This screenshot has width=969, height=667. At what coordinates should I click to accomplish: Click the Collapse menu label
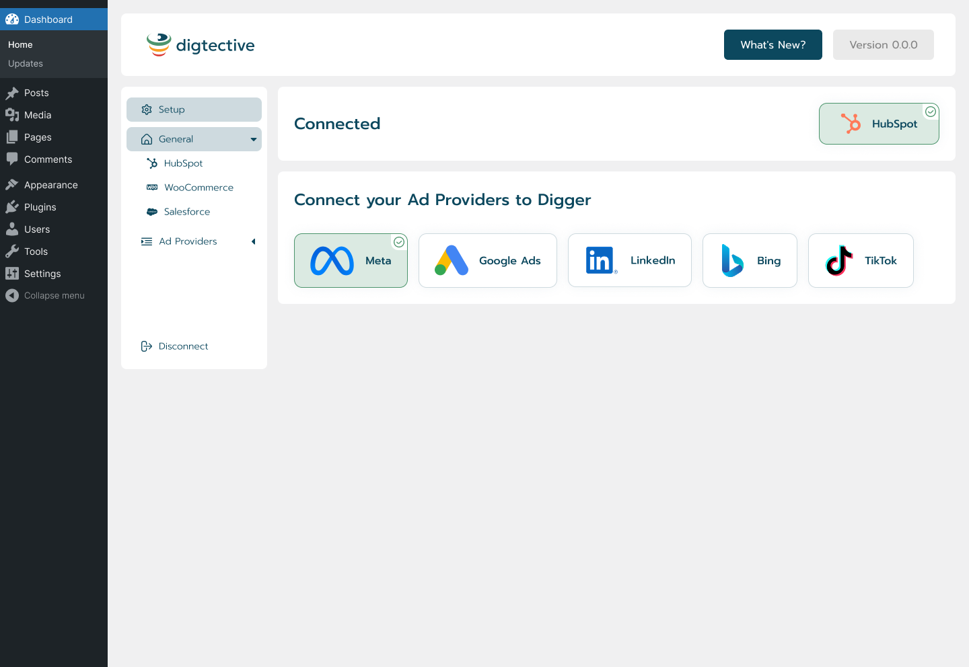click(55, 295)
